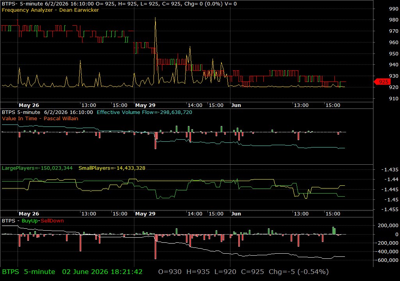Click the 930 price scale value

tap(394, 76)
